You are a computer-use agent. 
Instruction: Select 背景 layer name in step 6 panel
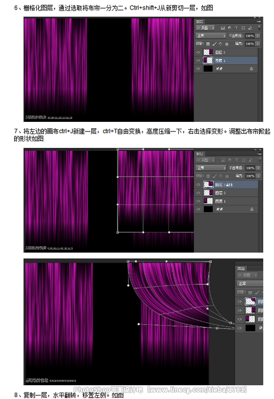click(x=219, y=69)
